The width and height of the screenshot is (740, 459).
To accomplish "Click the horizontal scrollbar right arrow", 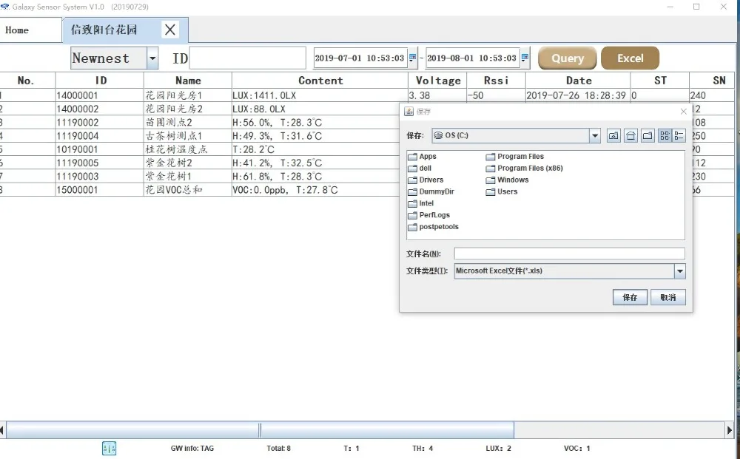I will point(730,429).
